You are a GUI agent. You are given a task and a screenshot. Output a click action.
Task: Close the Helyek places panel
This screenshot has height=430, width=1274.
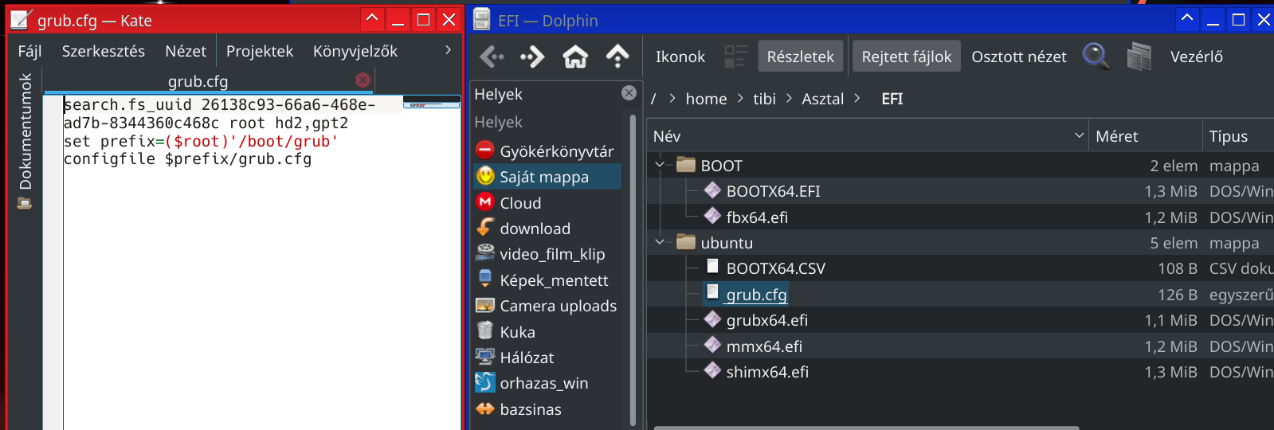629,93
